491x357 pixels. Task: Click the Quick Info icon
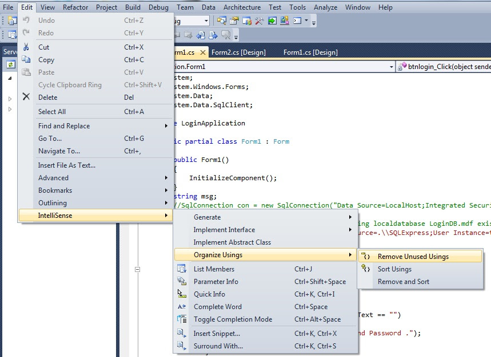click(182, 294)
